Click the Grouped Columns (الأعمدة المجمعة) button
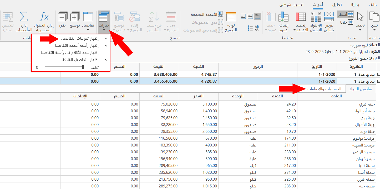 pos(207,14)
